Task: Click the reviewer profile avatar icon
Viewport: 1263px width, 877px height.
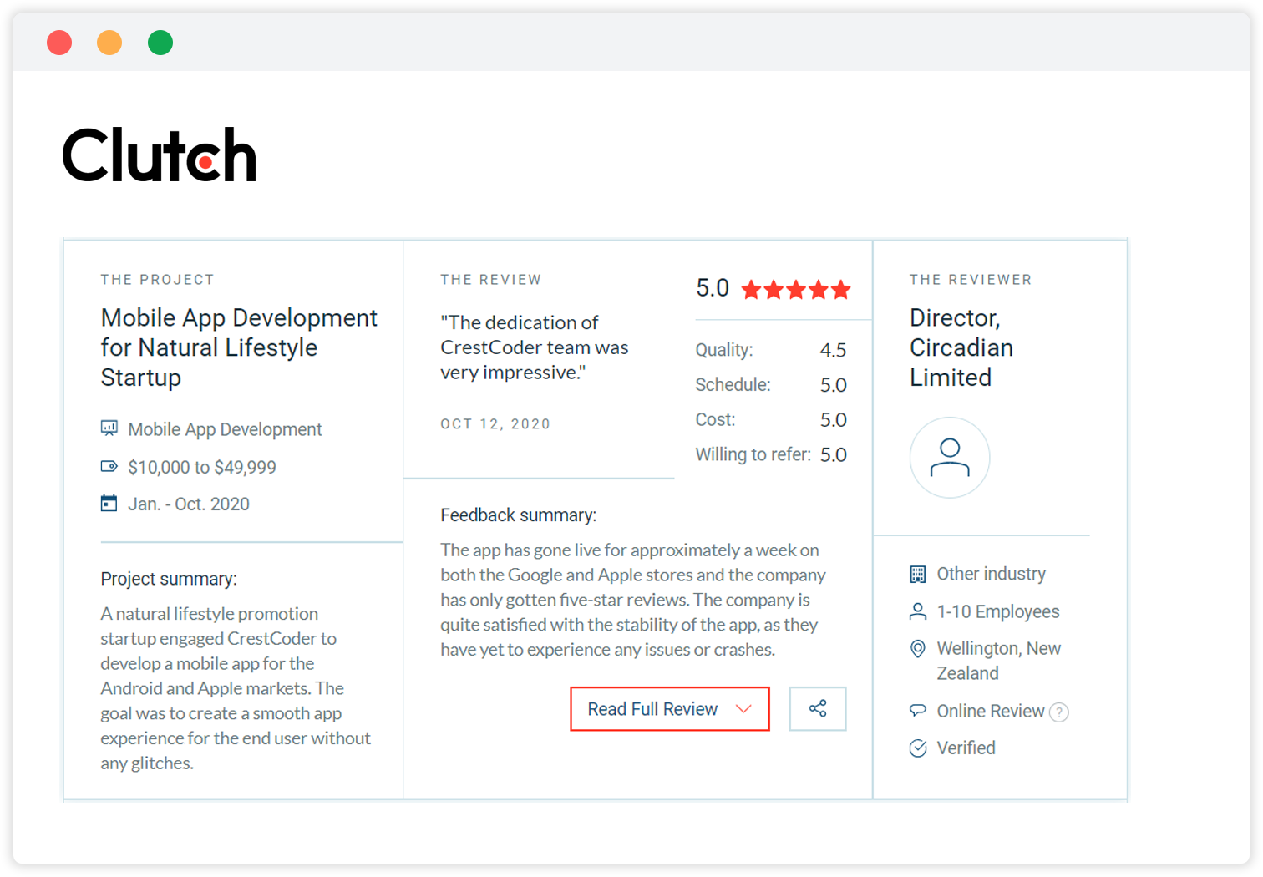Action: tap(950, 458)
